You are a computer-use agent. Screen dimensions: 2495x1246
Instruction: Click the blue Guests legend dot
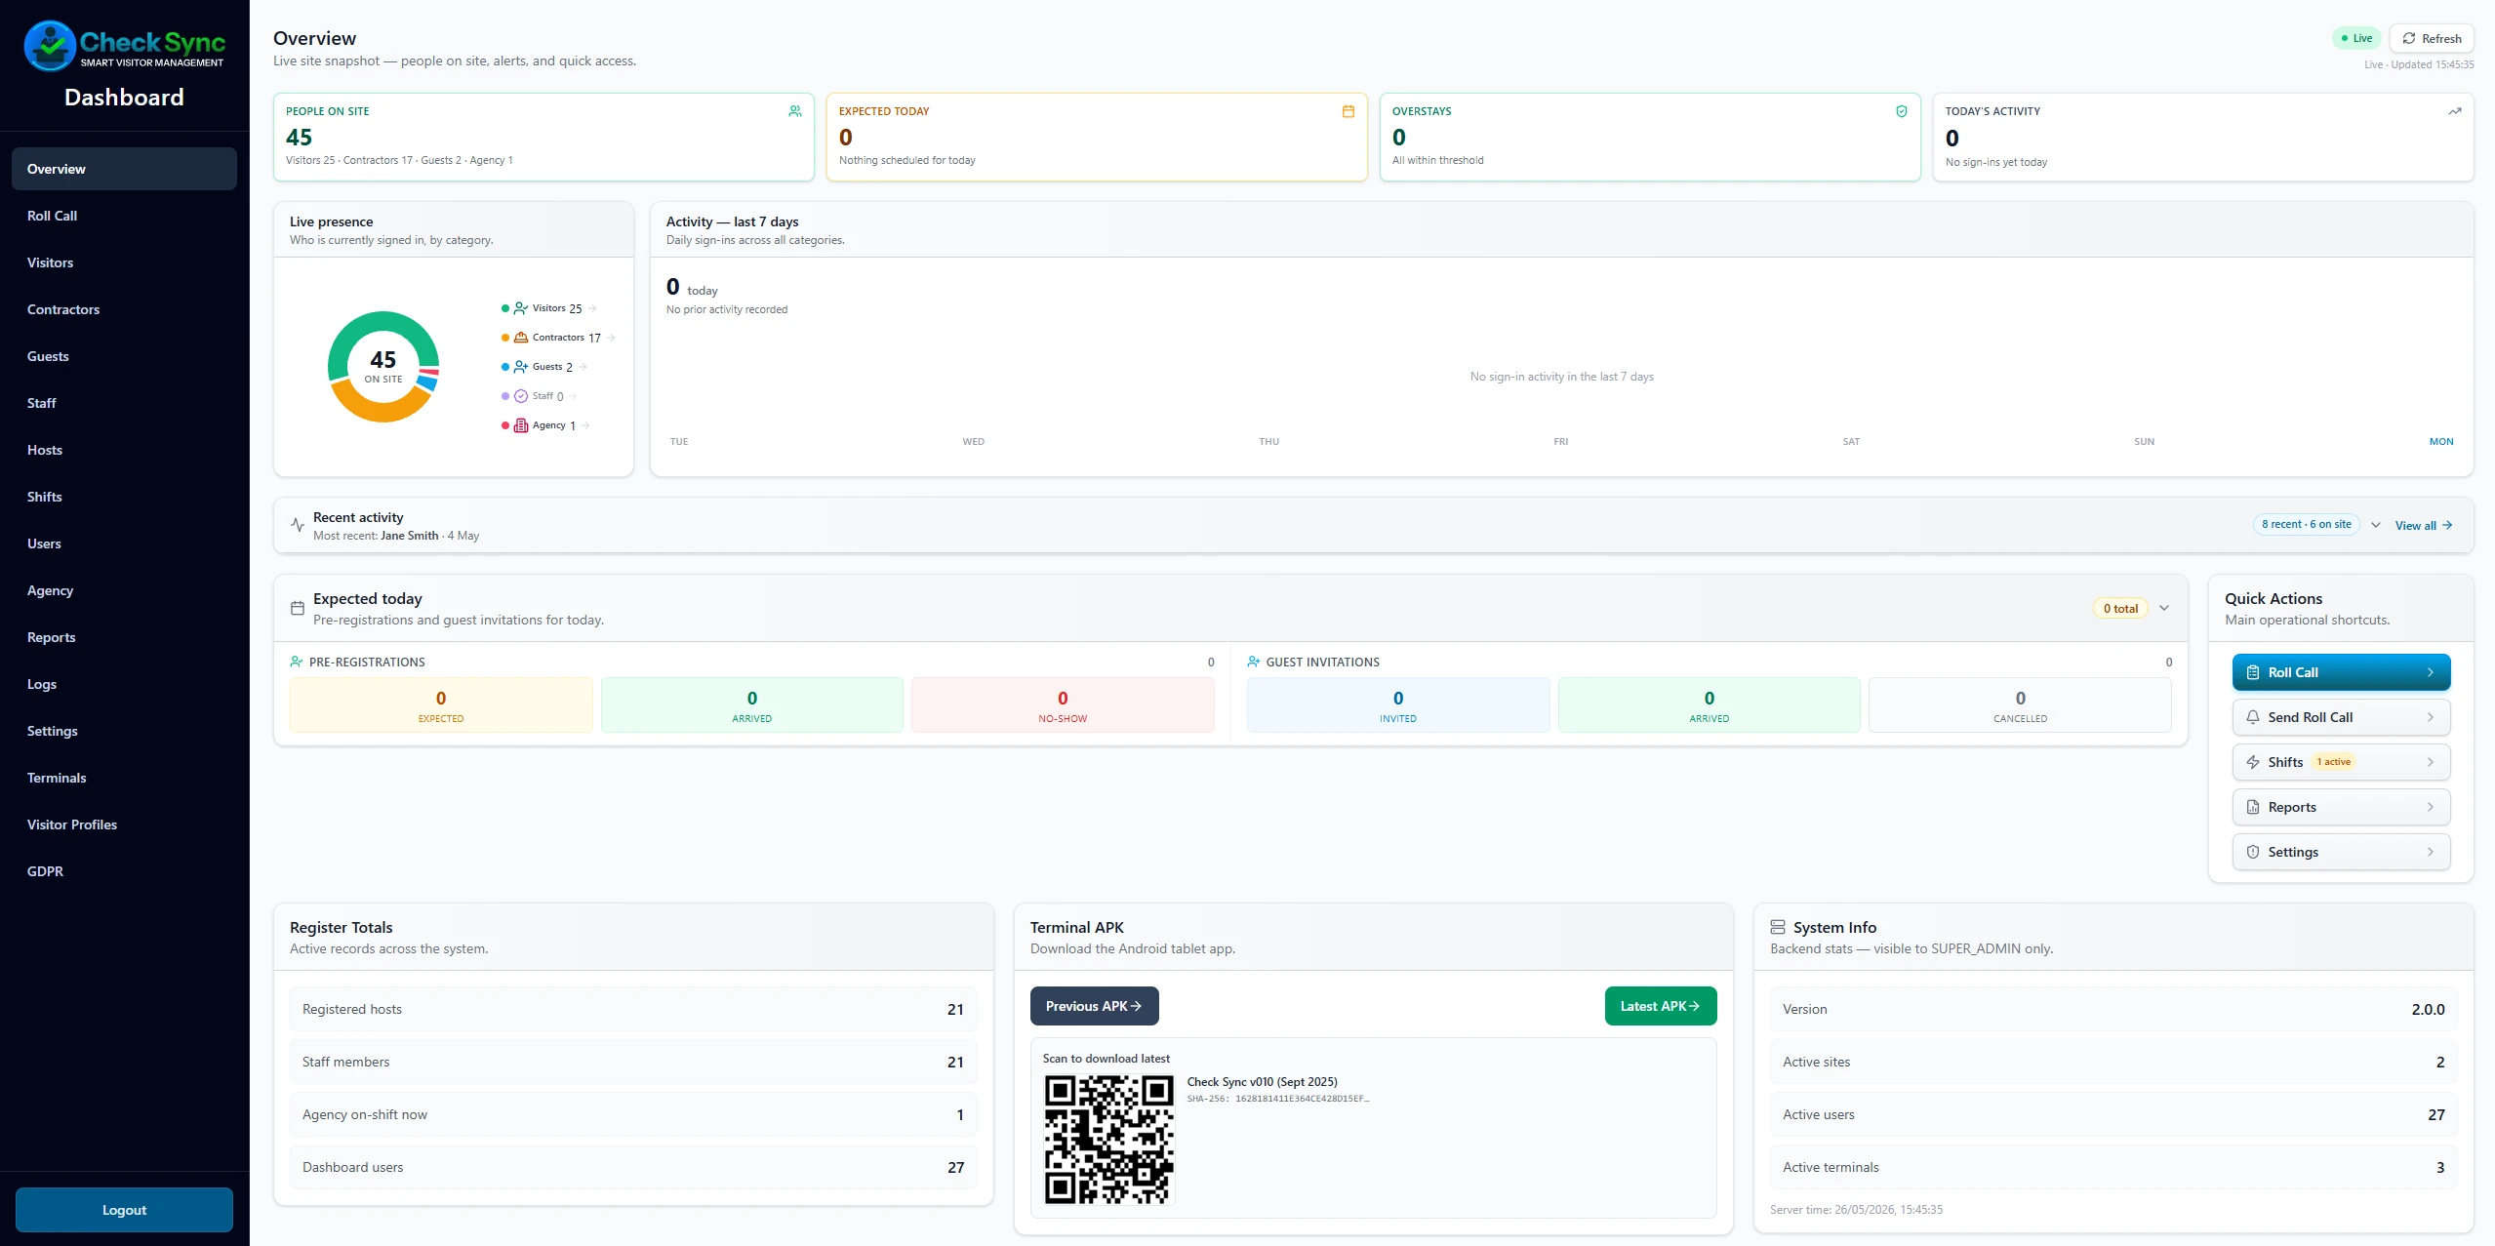pyautogui.click(x=505, y=367)
